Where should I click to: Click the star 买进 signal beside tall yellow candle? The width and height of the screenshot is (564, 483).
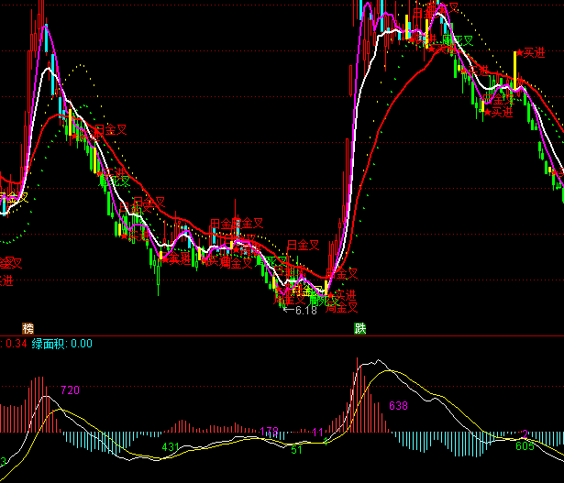[x=532, y=53]
